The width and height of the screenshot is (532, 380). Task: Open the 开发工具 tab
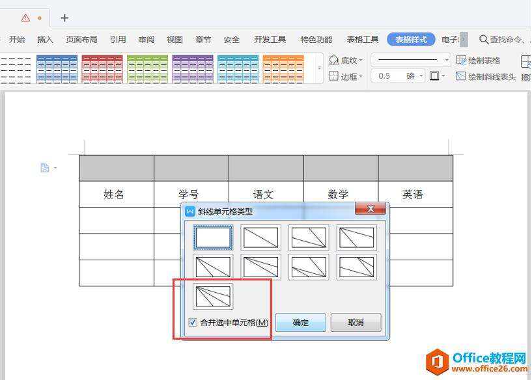coord(270,39)
